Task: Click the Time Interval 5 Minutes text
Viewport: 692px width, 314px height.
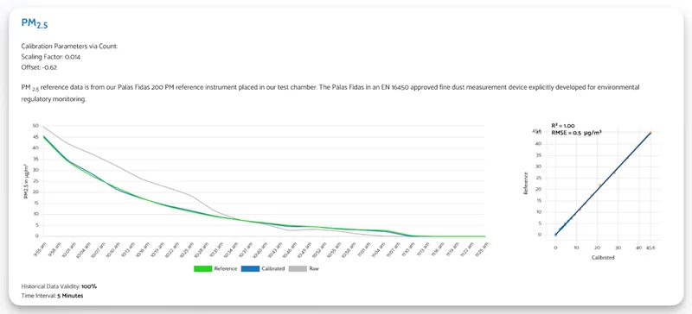Action: pyautogui.click(x=52, y=296)
